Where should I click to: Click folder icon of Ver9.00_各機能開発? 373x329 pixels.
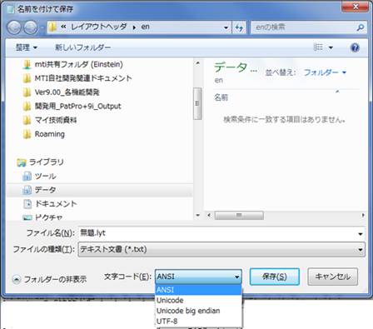[27, 92]
